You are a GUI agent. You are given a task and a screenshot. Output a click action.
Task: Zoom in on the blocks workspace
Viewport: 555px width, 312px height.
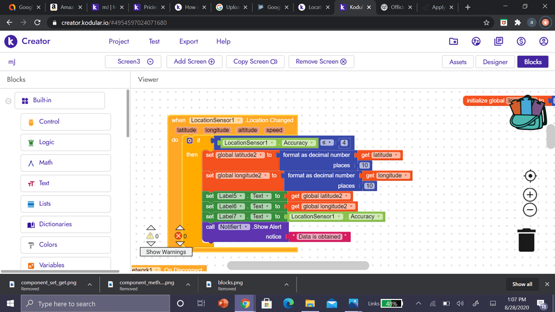point(530,195)
